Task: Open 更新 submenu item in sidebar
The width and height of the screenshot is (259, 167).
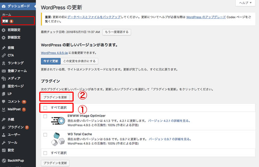Action: click(x=5, y=21)
